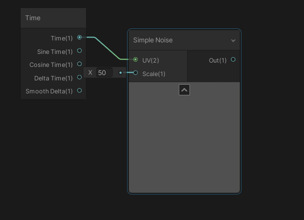Click the Delta Time(1) output port
The width and height of the screenshot is (304, 220).
80,77
